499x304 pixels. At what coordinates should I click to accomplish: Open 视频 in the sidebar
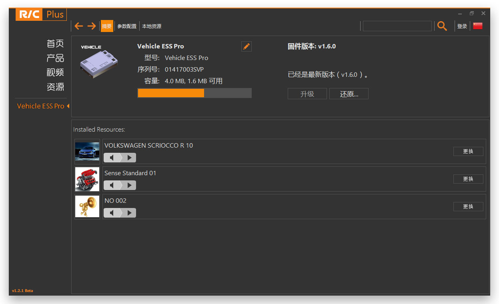tap(55, 72)
